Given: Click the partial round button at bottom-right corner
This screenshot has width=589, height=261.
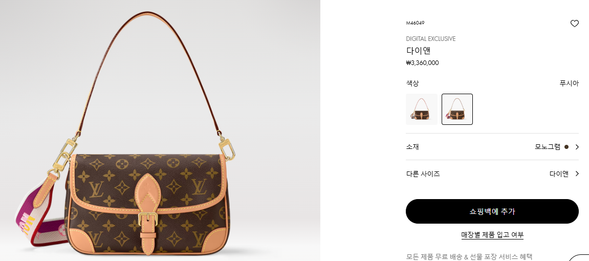Looking at the screenshot, I should (579, 258).
